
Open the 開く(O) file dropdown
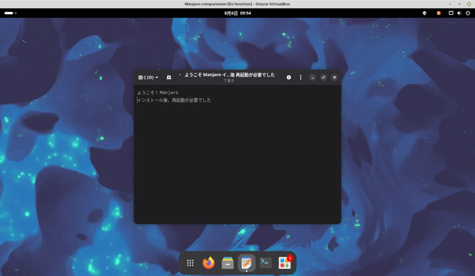tap(148, 77)
